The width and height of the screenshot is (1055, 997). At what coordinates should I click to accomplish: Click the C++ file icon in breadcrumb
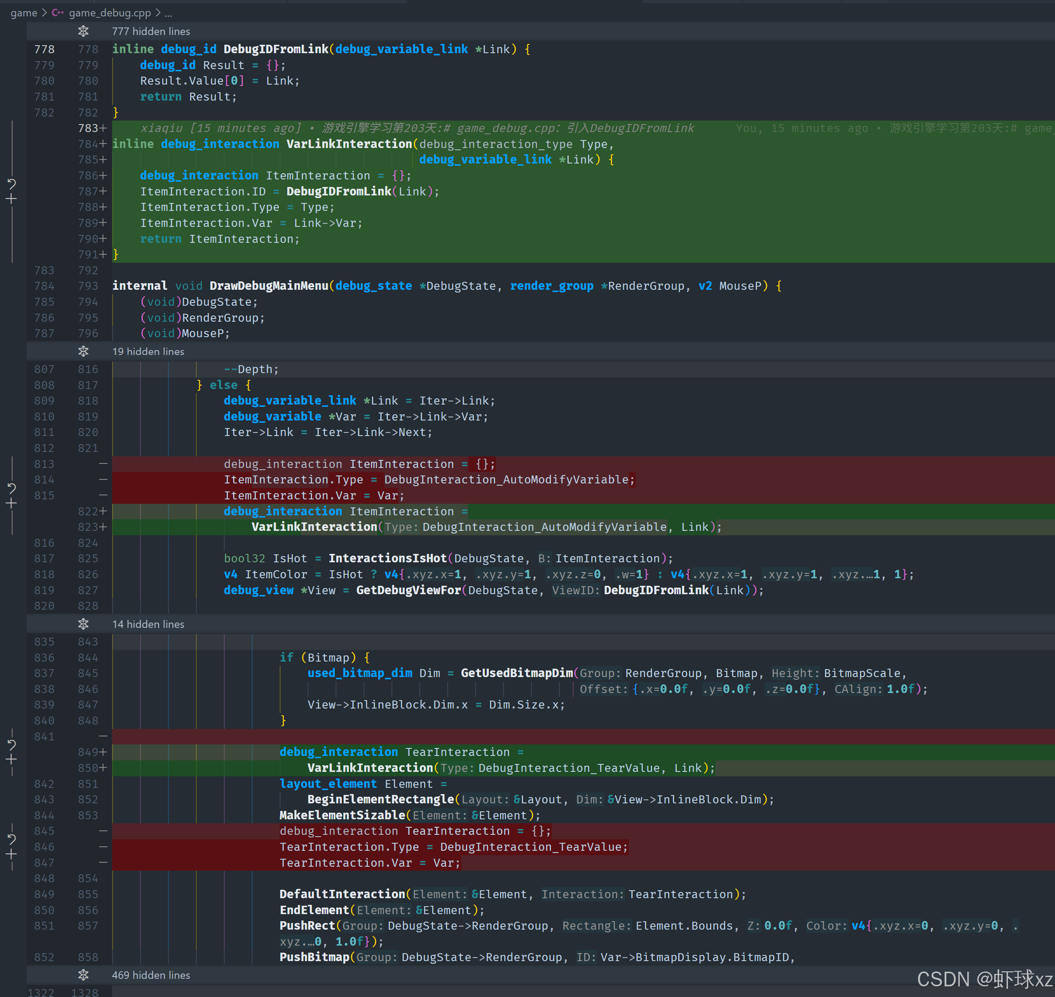tap(58, 13)
